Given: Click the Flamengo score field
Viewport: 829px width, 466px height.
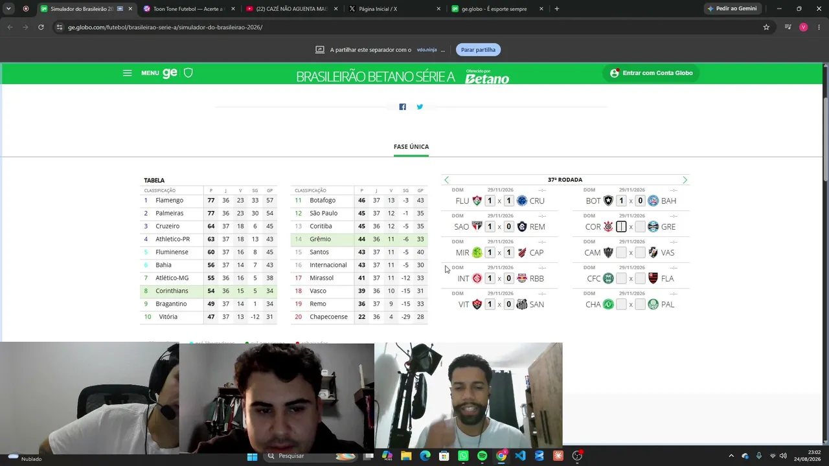Looking at the screenshot, I should click(641, 278).
